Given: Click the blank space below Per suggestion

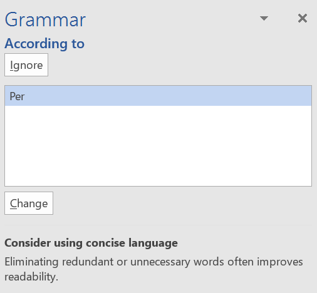Looking at the screenshot, I should [x=158, y=146].
